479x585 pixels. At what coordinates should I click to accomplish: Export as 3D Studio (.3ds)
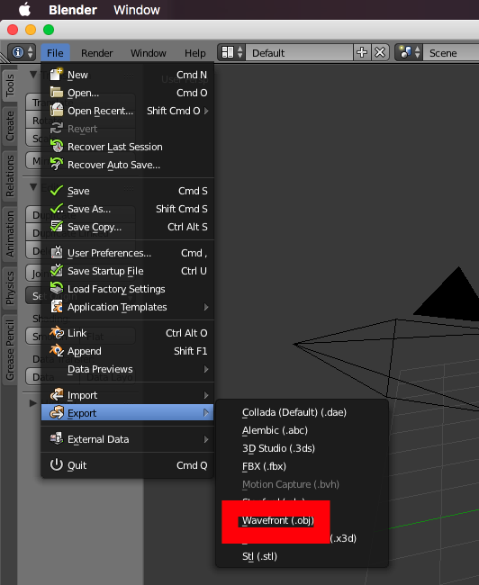pyautogui.click(x=303, y=448)
